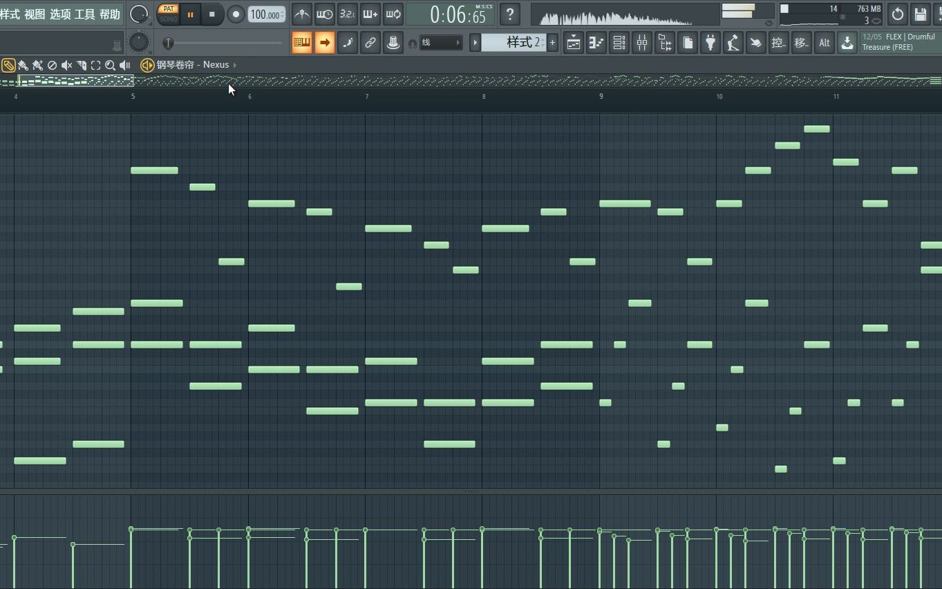Viewport: 942px width, 589px height.
Task: Open the mixer window
Action: coord(642,43)
